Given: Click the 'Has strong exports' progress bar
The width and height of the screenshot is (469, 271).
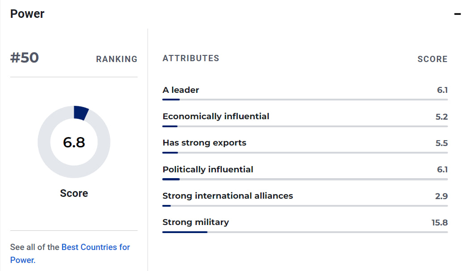Looking at the screenshot, I should coord(305,153).
